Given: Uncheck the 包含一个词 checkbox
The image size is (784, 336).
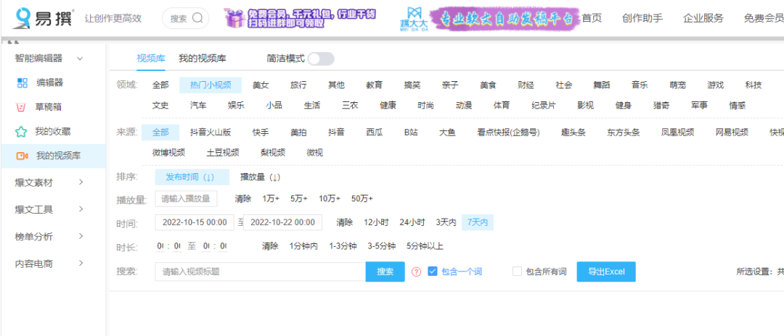Looking at the screenshot, I should click(433, 272).
